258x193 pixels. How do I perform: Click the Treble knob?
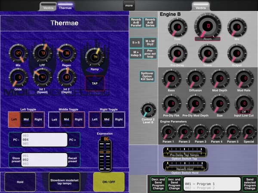pyautogui.click(x=208, y=53)
